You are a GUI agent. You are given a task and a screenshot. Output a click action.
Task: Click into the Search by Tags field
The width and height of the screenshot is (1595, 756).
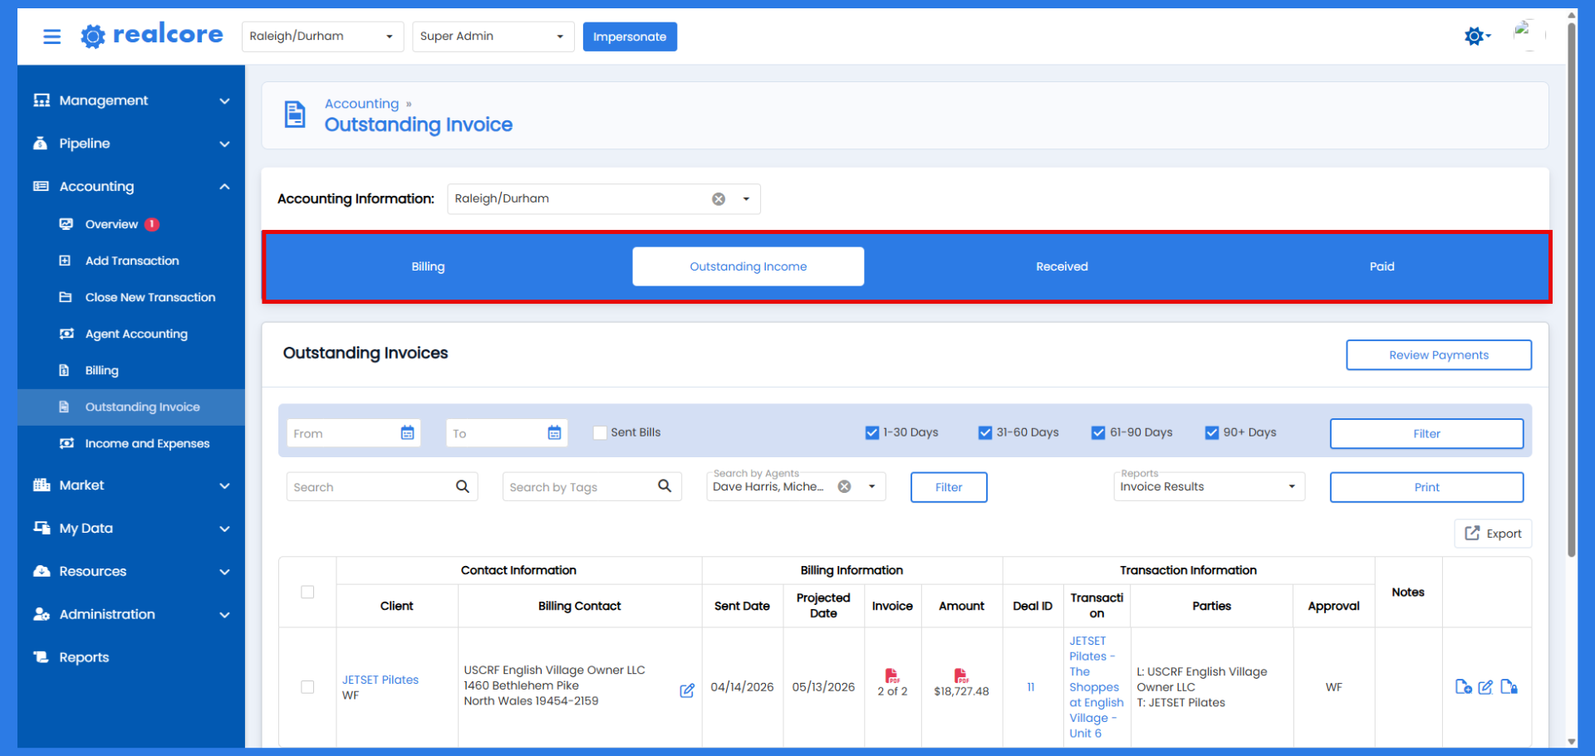(580, 487)
